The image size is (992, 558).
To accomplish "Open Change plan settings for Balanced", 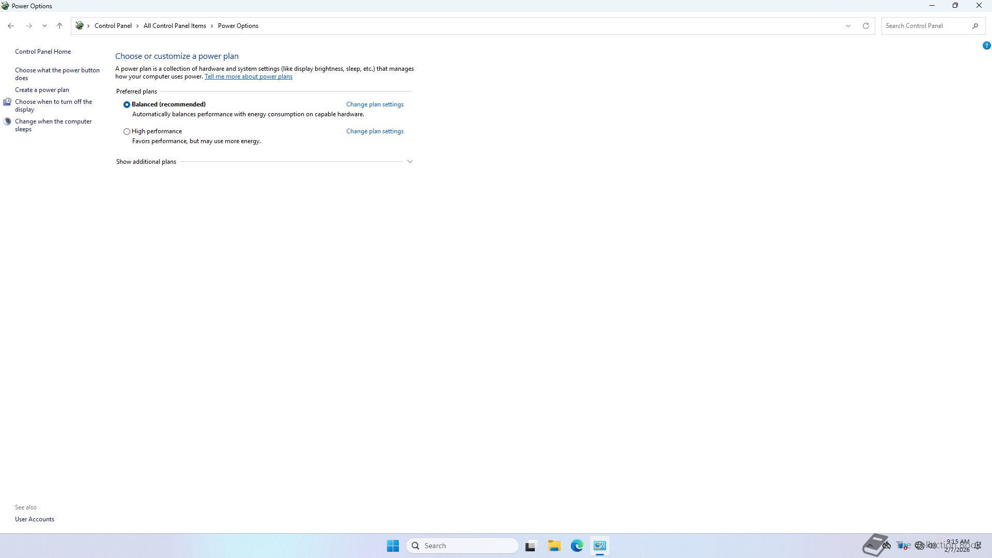I will (x=375, y=104).
